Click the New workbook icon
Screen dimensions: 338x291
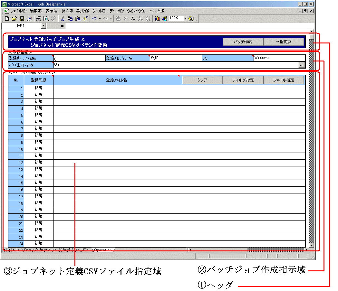pyautogui.click(x=7, y=19)
